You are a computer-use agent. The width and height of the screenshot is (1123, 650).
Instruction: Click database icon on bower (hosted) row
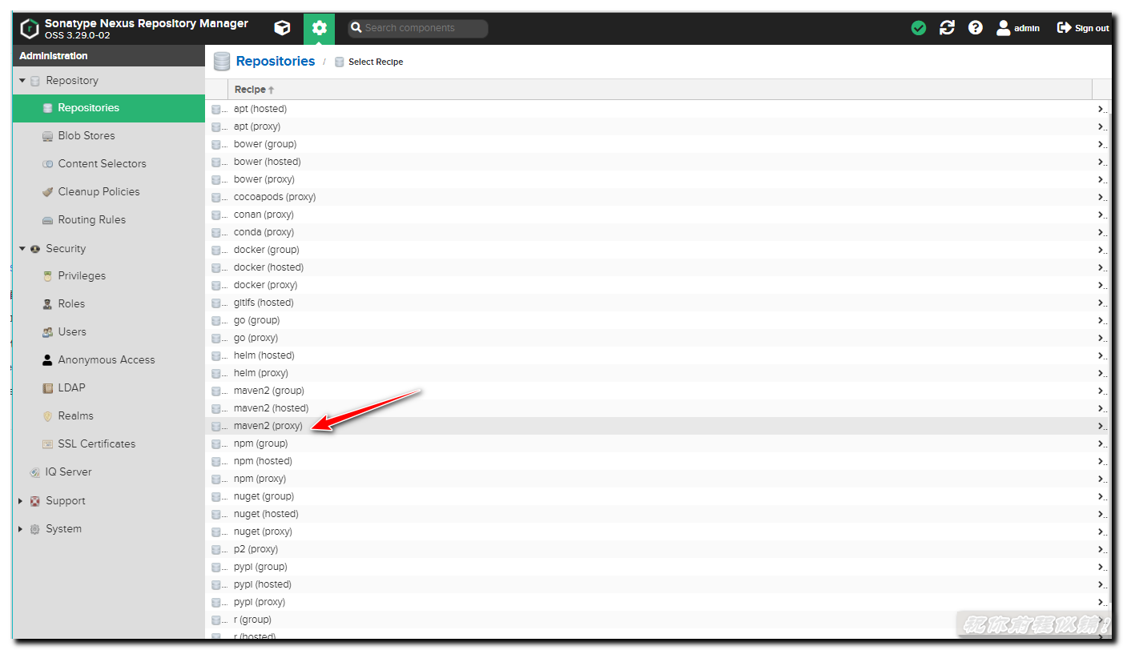point(215,162)
